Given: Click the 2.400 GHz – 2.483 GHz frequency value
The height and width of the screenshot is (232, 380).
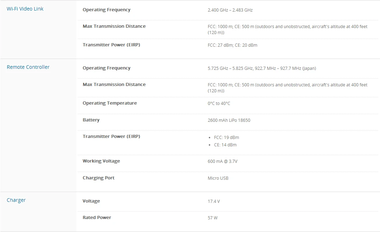Looking at the screenshot, I should 230,10.
